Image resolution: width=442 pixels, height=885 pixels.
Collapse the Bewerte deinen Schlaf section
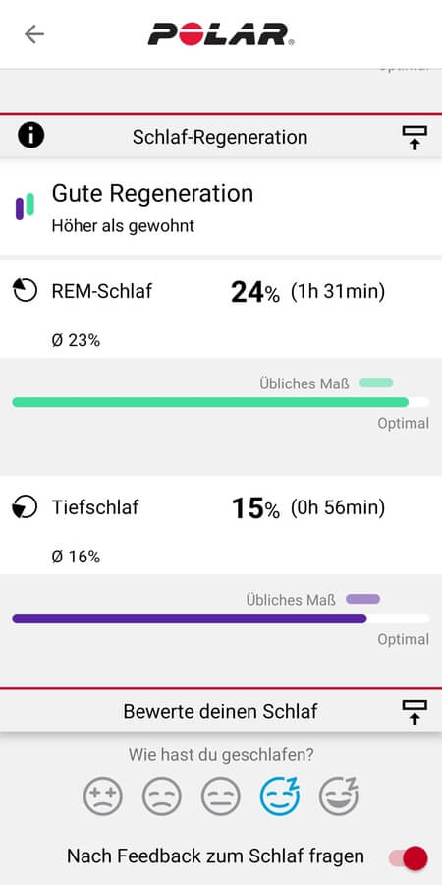point(414,712)
